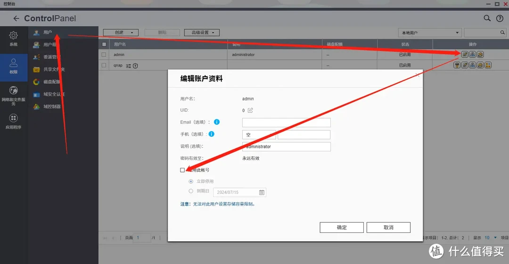Click the 确定 button

pos(342,227)
